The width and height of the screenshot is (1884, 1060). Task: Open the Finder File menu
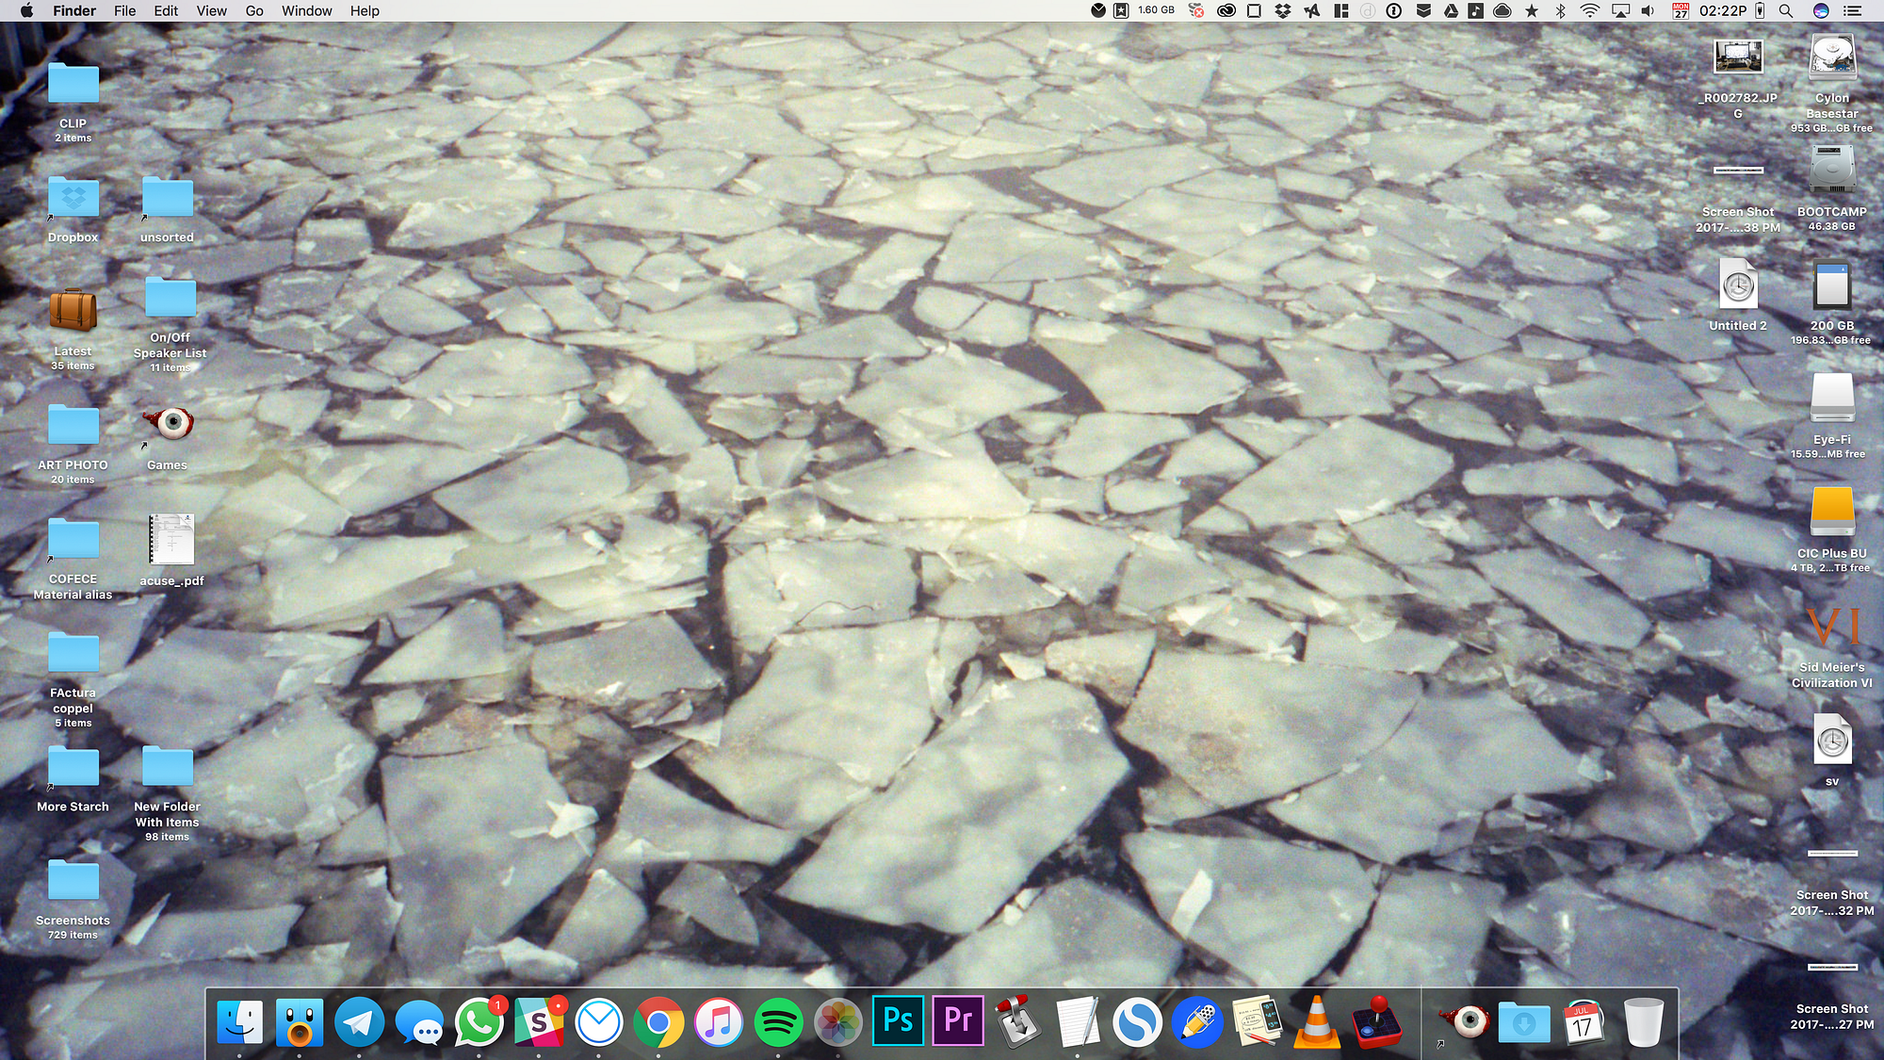tap(124, 11)
